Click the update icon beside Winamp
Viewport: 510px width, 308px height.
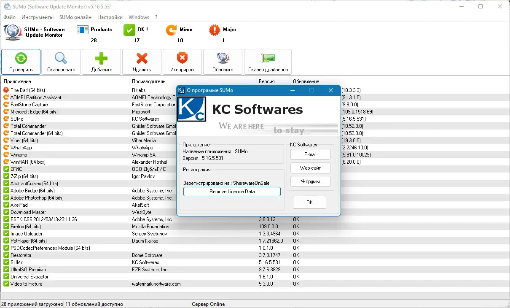[x=6, y=155]
